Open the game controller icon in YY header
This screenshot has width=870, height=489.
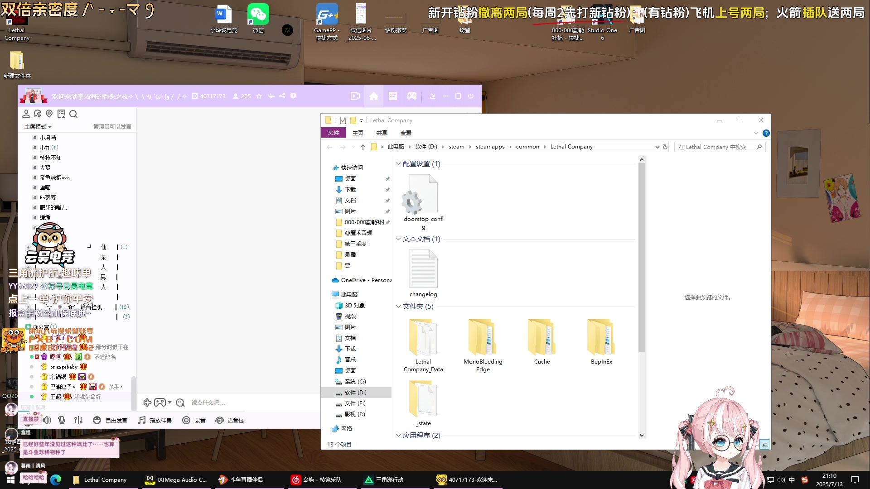coord(411,96)
